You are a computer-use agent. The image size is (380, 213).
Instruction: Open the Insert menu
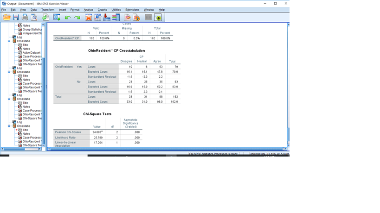[62, 10]
